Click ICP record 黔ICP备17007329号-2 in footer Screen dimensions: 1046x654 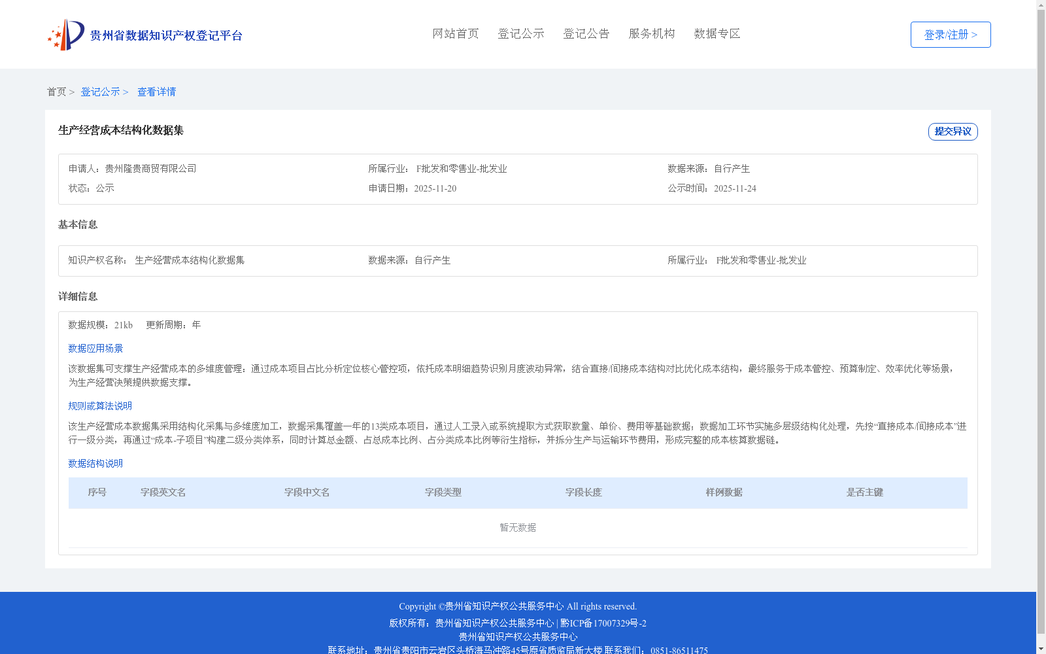click(x=603, y=623)
